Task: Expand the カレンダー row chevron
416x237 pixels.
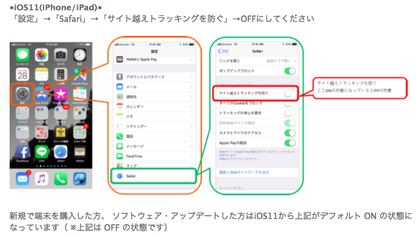Action: coord(191,107)
